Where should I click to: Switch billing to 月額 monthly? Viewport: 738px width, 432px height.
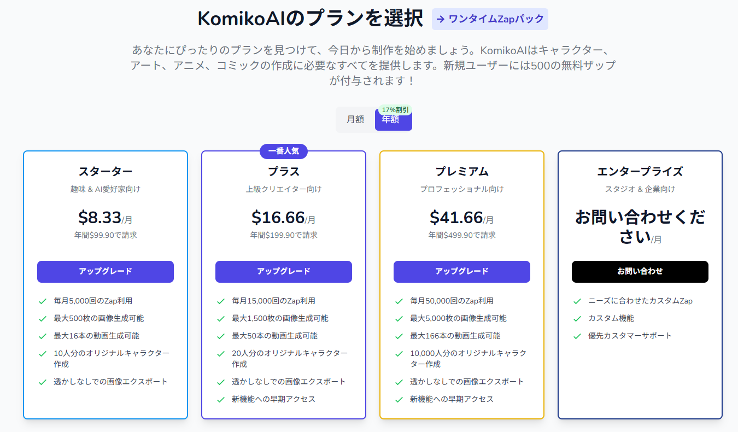[355, 119]
